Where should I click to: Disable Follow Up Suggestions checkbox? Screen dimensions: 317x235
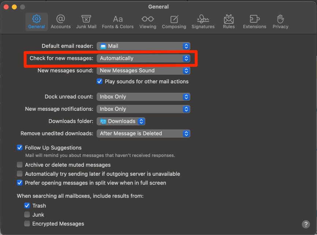[20, 148]
